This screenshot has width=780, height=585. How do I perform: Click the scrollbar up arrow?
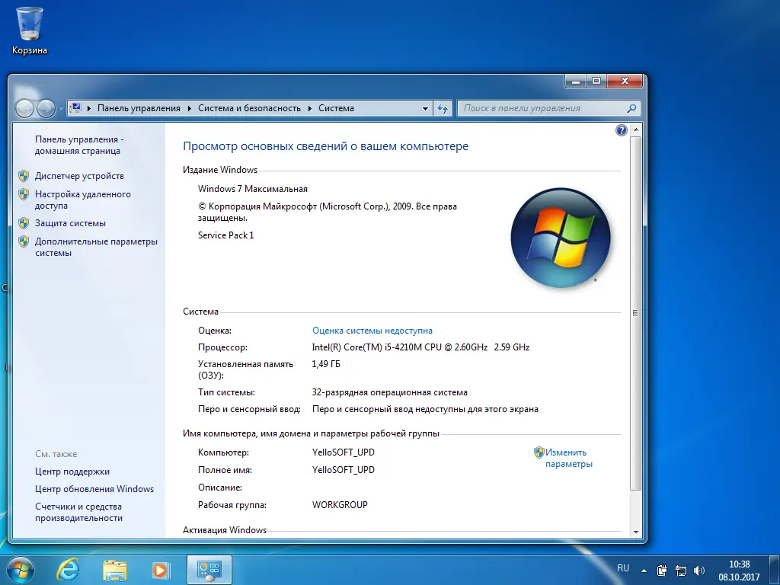coord(636,129)
